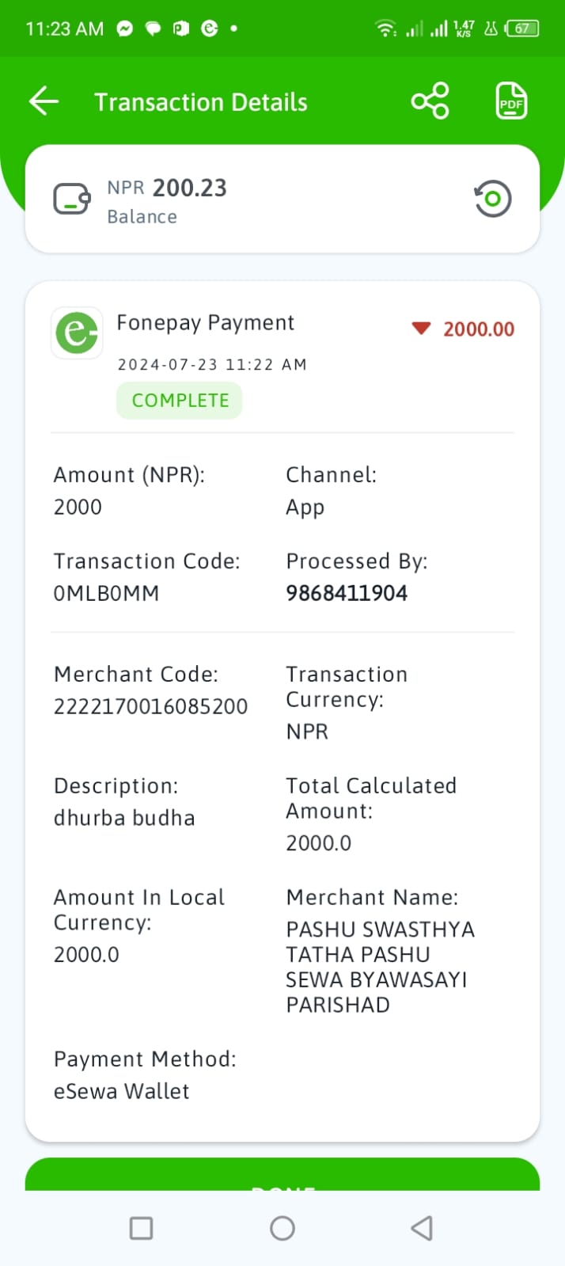Tap the COMPLETE status badge

[180, 401]
